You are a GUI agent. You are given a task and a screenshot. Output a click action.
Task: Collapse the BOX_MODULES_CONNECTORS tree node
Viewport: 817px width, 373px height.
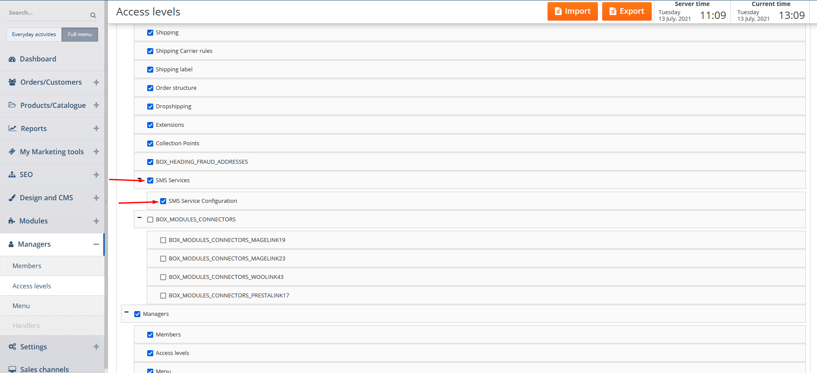[x=139, y=218]
